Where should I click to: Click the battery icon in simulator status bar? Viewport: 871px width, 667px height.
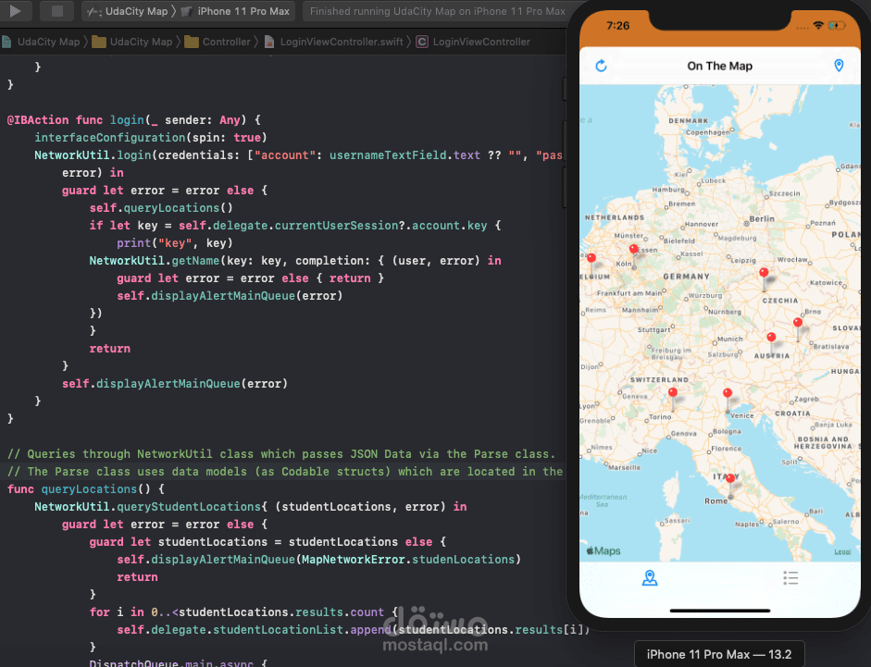click(836, 26)
